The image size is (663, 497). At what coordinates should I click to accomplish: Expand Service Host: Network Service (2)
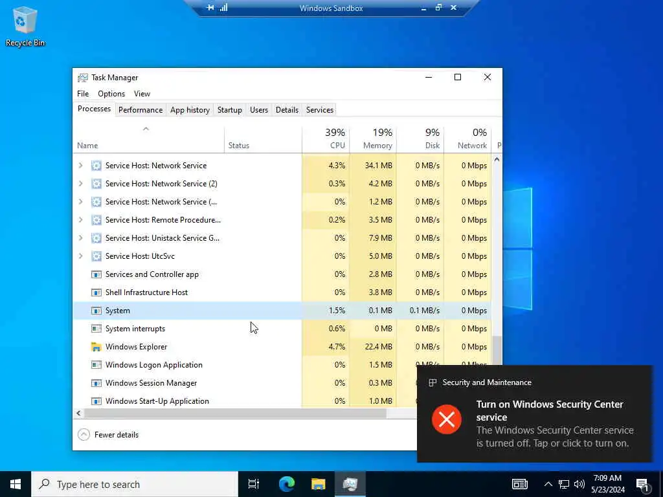click(80, 183)
